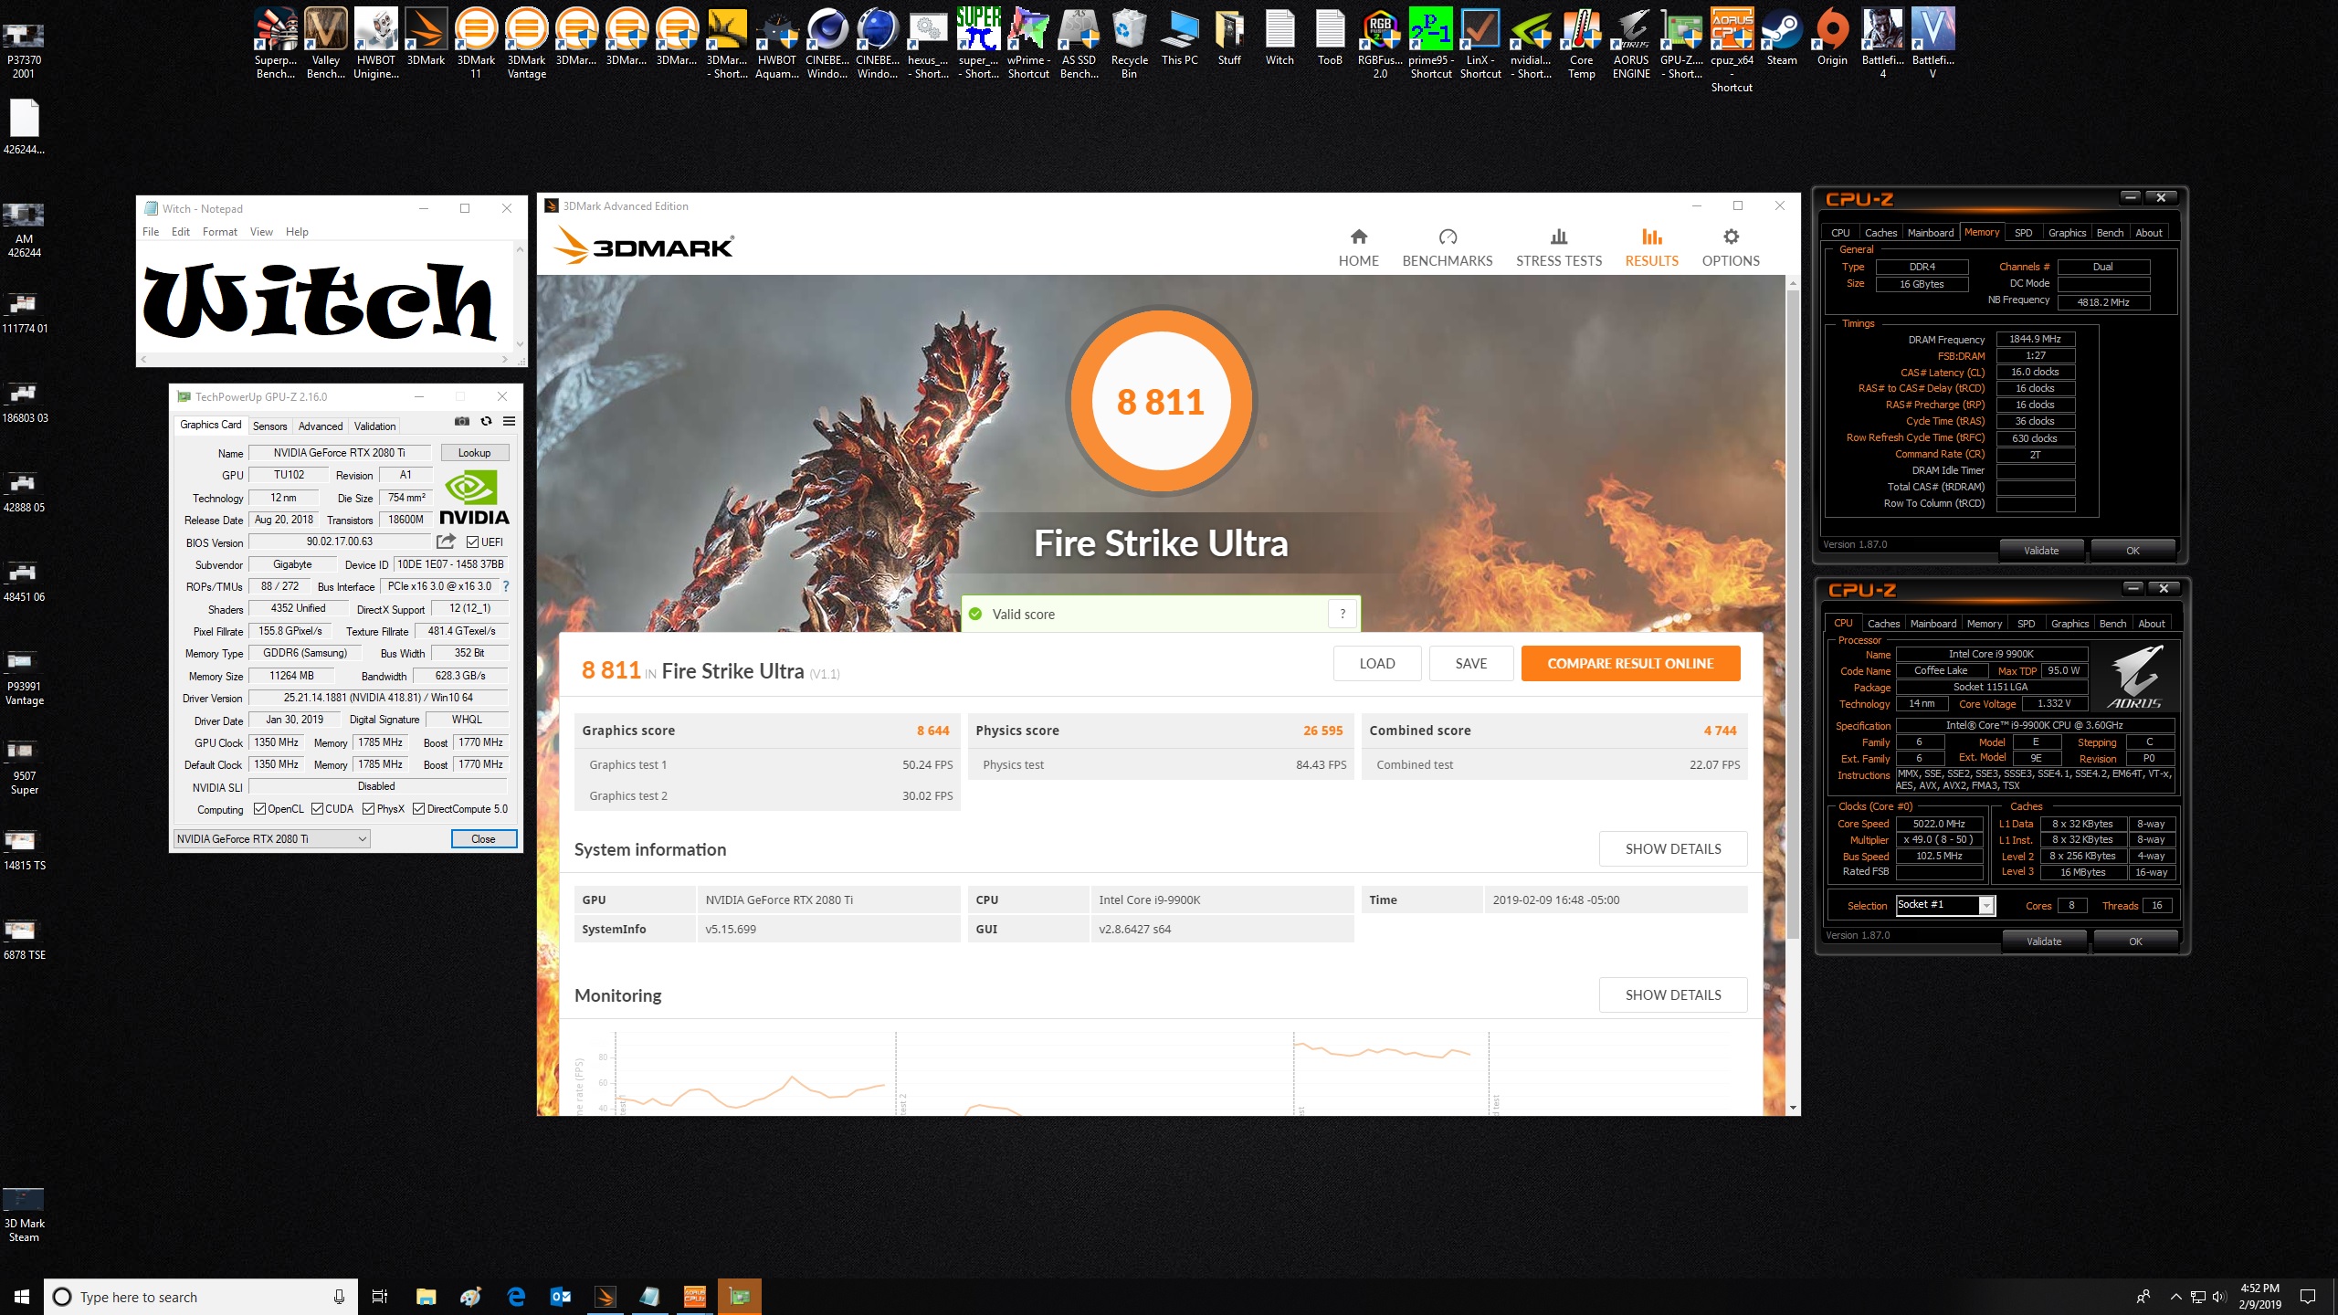This screenshot has height=1315, width=2338.
Task: Click the 3DMark results vertical scrollbar
Action: (1793, 694)
